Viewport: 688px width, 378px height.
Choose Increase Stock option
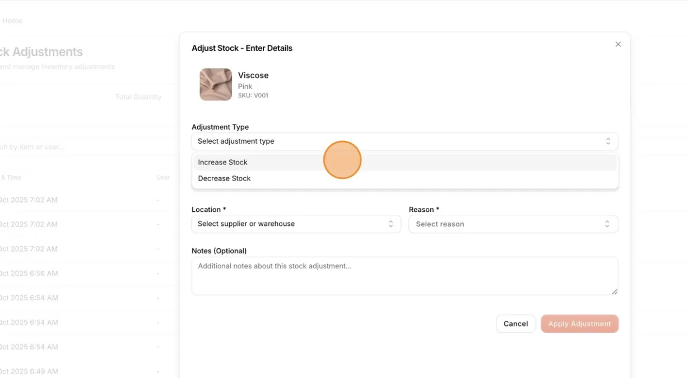[405, 162]
